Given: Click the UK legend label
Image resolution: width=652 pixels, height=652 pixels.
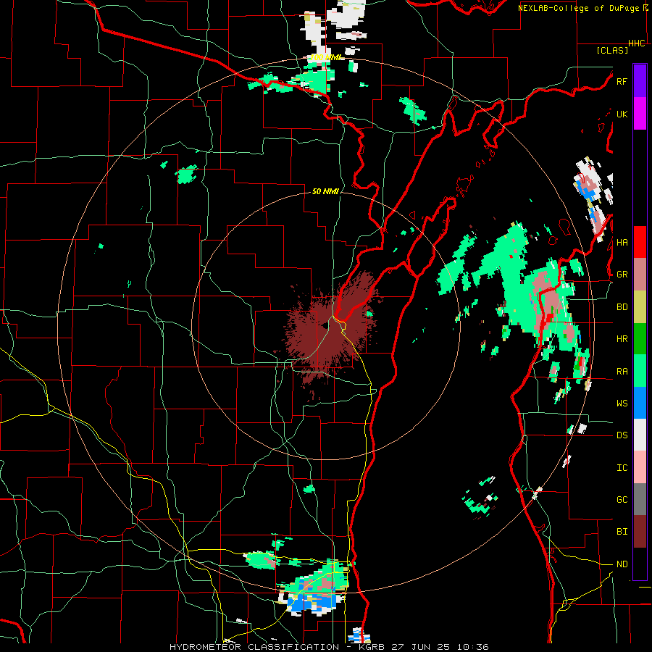Looking at the screenshot, I should tap(622, 114).
